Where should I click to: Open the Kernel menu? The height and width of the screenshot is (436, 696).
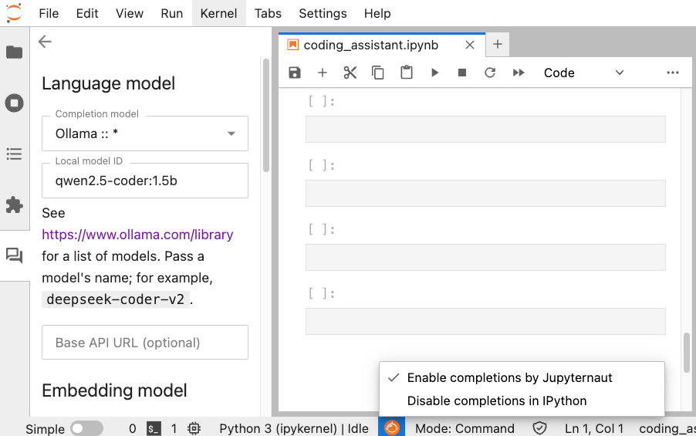218,13
